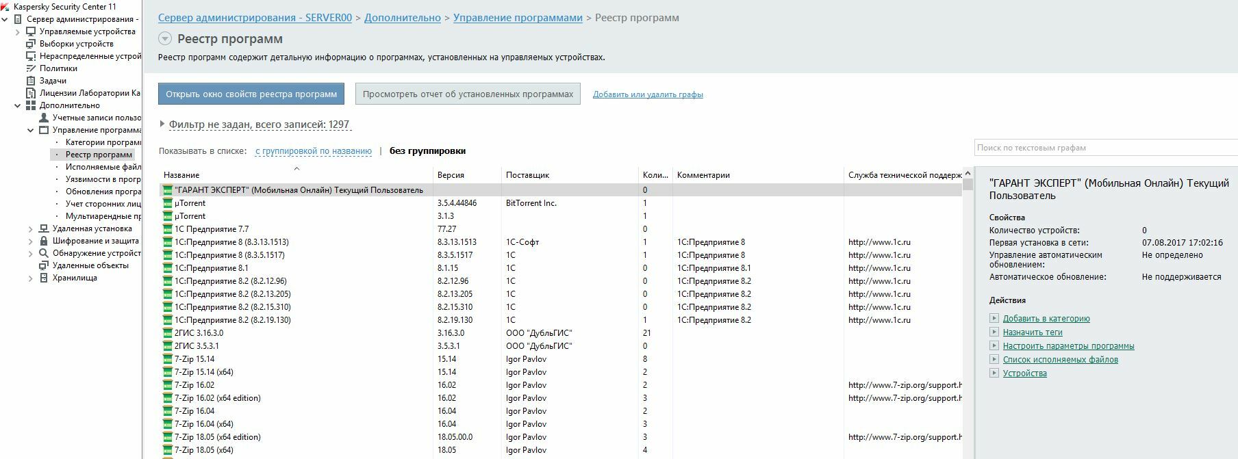Expand the Remote installation tree node

tap(31, 228)
